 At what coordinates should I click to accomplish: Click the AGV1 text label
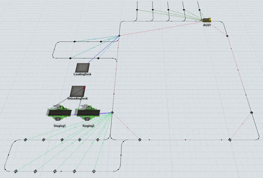point(206,25)
